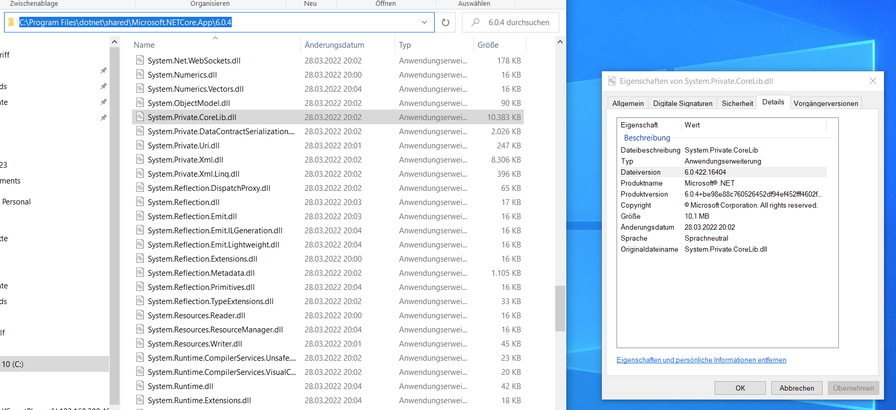This screenshot has width=896, height=410.
Task: Click the sort arrow above Name column
Action: click(215, 38)
